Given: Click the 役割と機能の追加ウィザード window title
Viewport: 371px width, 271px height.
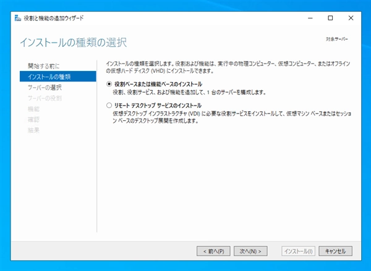Looking at the screenshot, I should click(54, 18).
